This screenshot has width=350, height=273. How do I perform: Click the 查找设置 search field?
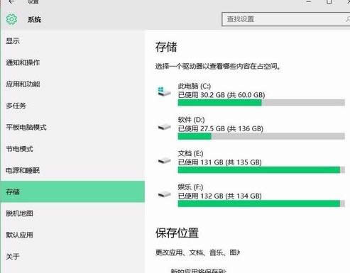click(x=286, y=19)
